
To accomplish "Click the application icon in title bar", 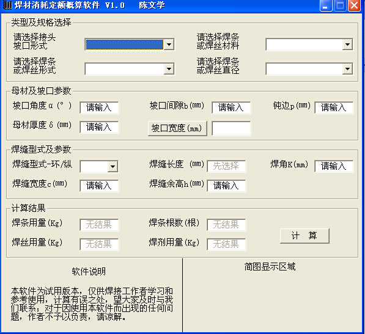I will (x=7, y=5).
